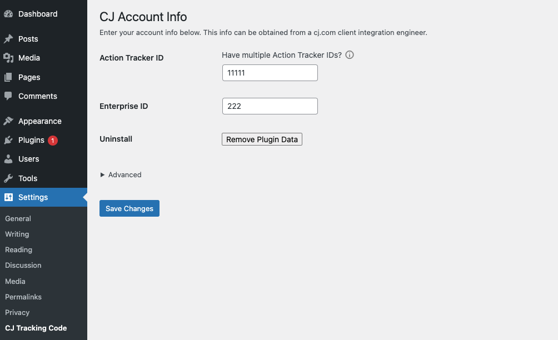Click the Remove Plugin Data button

(262, 139)
